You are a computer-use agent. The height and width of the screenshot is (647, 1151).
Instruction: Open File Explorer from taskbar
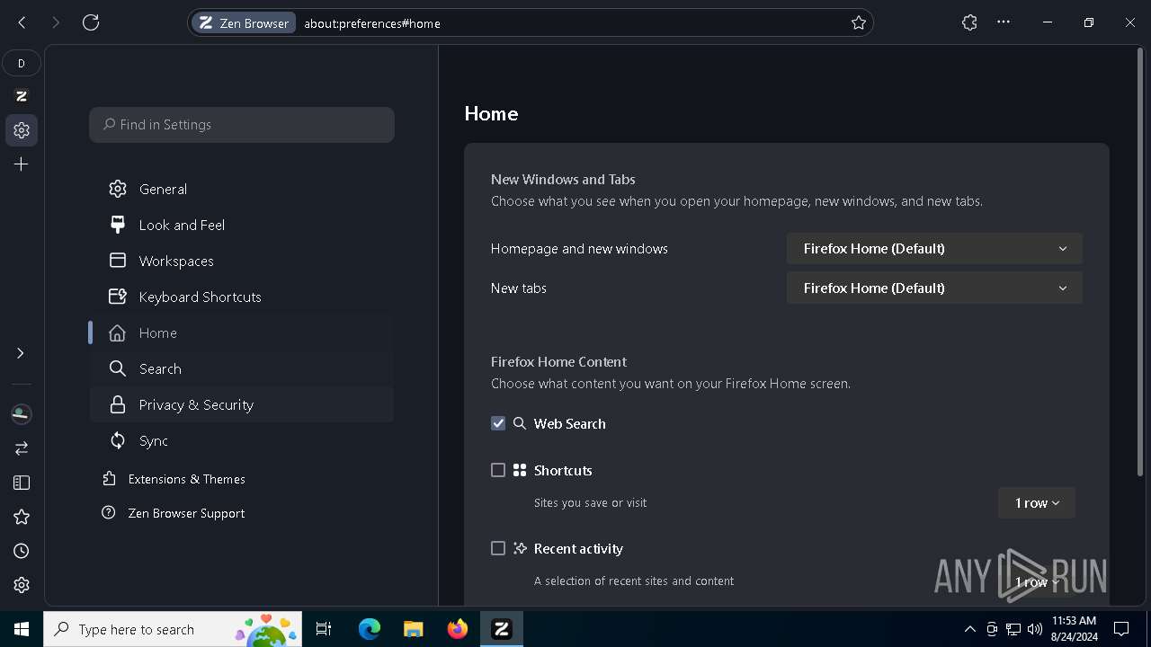pyautogui.click(x=413, y=629)
